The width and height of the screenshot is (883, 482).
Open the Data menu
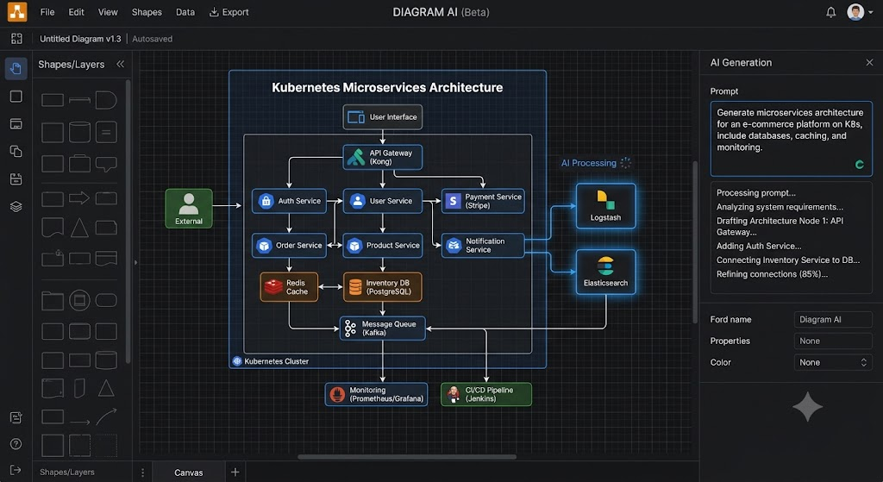click(x=185, y=12)
